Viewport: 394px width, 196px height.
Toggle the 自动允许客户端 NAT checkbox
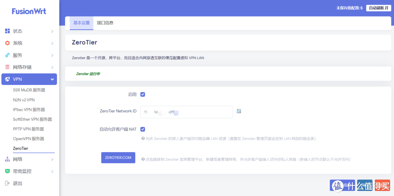pyautogui.click(x=143, y=129)
